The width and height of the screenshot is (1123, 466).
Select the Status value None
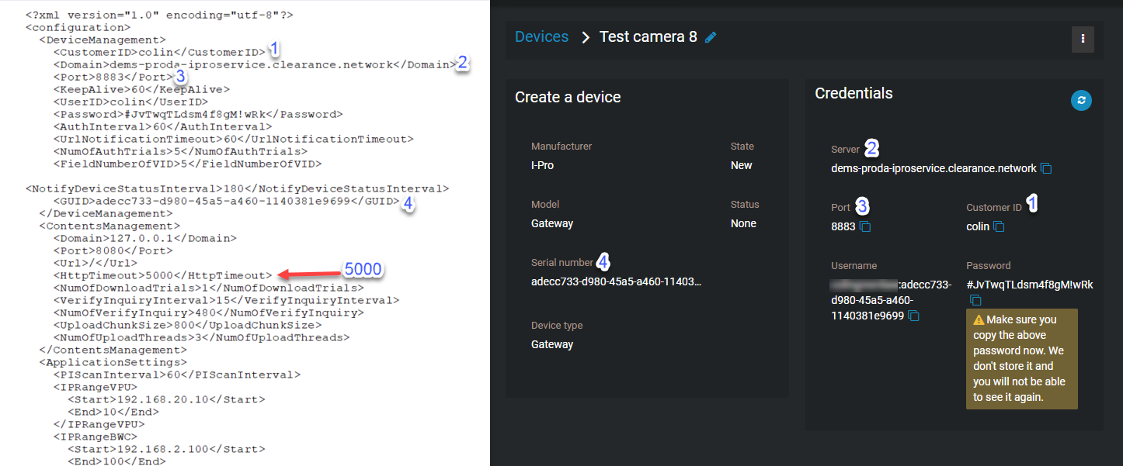pos(743,223)
